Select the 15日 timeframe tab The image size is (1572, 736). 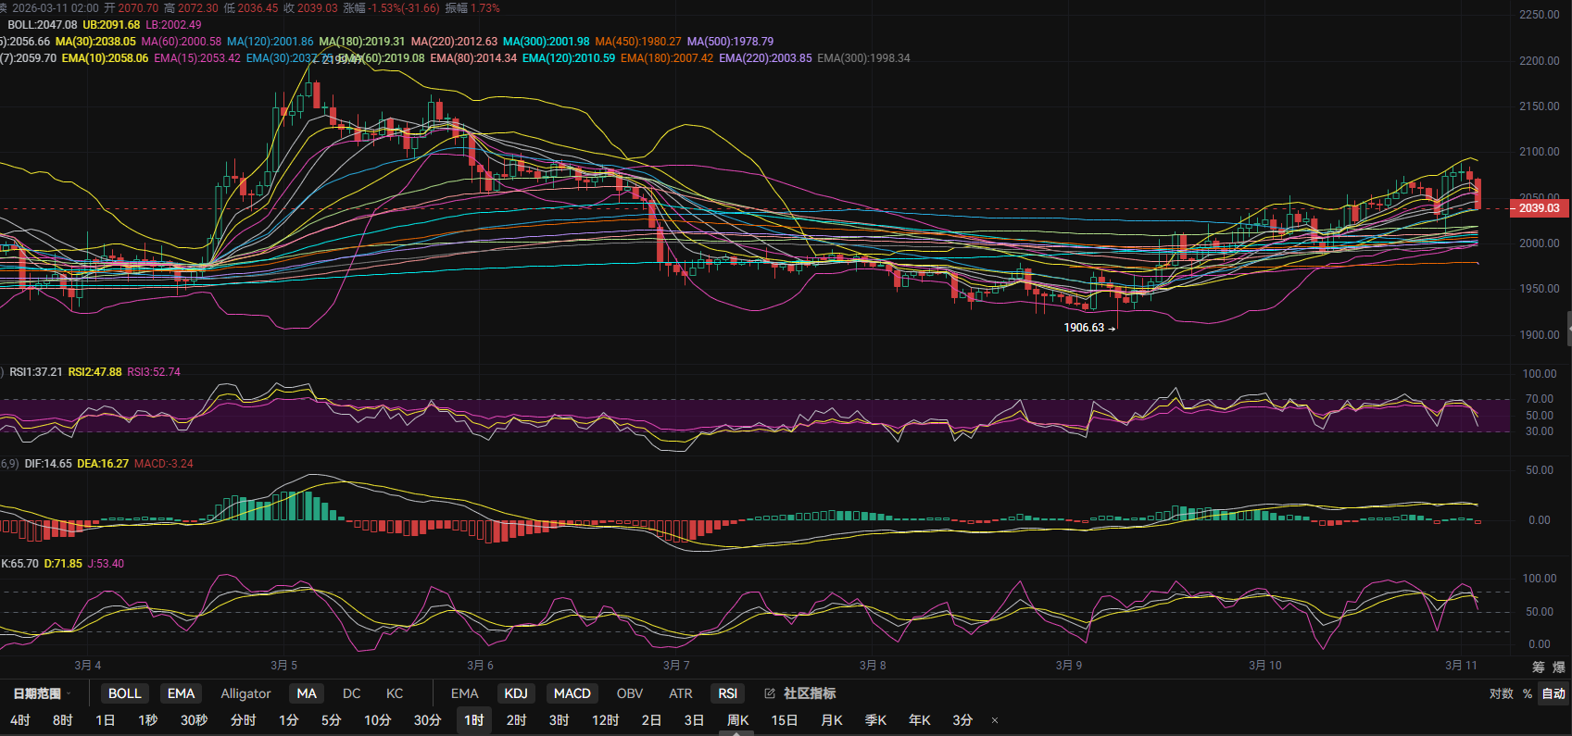(784, 720)
